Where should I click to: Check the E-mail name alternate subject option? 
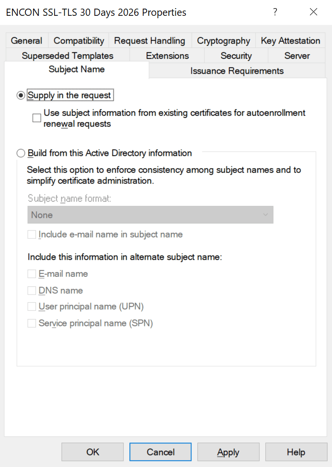point(32,273)
